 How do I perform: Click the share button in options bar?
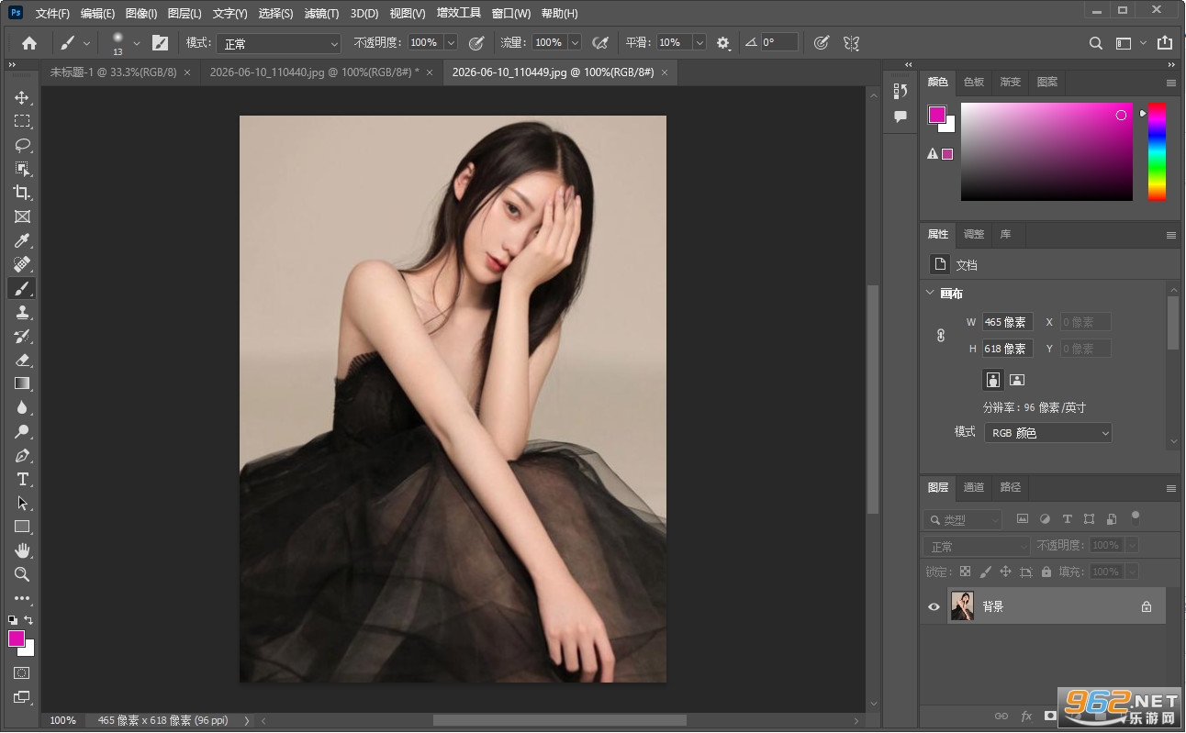1165,42
